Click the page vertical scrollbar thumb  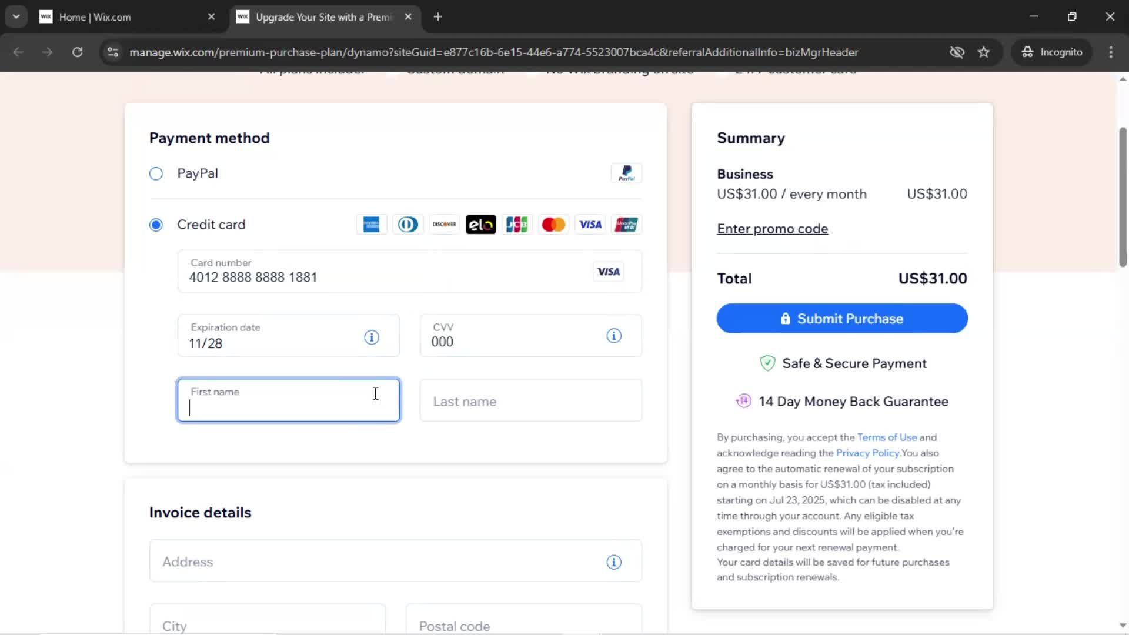coord(1123,197)
